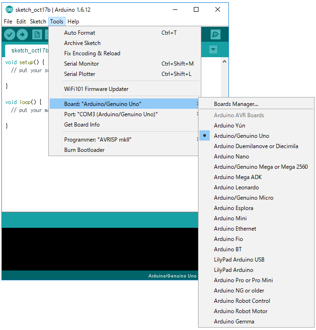Image resolution: width=316 pixels, height=330 pixels.
Task: Select Arduino NG or older board
Action: tap(256, 291)
